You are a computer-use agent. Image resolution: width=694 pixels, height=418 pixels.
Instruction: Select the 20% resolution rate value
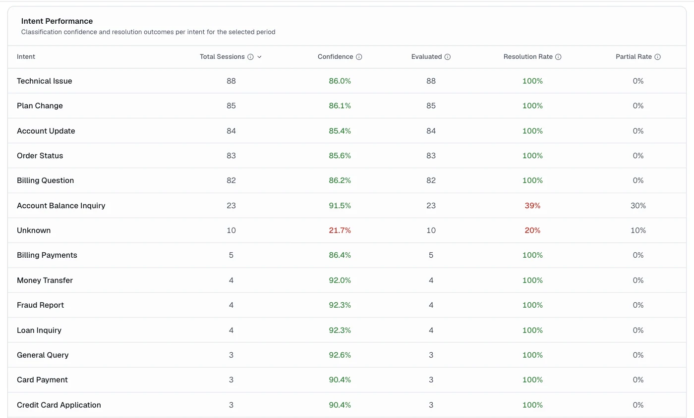[x=532, y=231]
